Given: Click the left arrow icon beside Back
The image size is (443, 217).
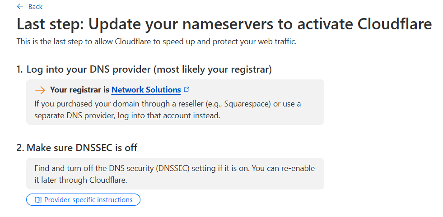Looking at the screenshot, I should point(20,6).
